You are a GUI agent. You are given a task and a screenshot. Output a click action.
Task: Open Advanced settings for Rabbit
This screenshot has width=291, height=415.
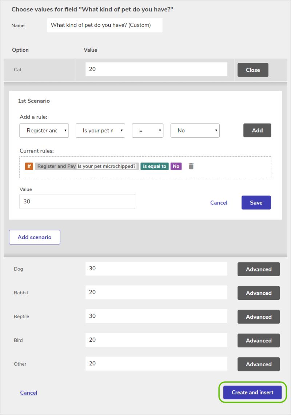258,293
